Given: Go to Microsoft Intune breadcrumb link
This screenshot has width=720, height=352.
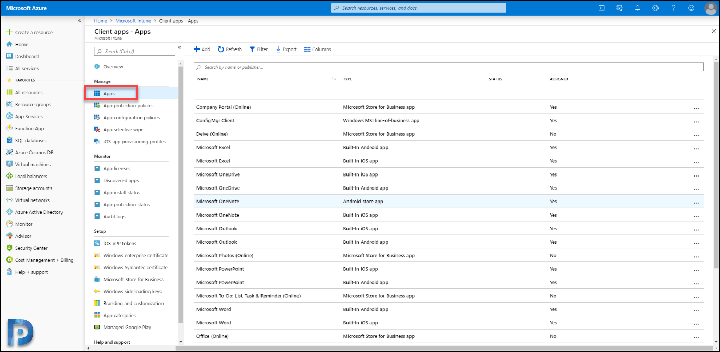Looking at the screenshot, I should click(x=133, y=21).
